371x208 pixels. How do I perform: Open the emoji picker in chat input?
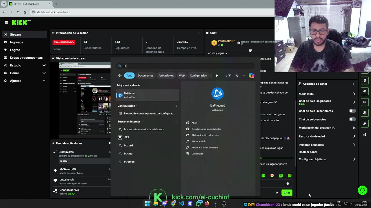(x=288, y=183)
